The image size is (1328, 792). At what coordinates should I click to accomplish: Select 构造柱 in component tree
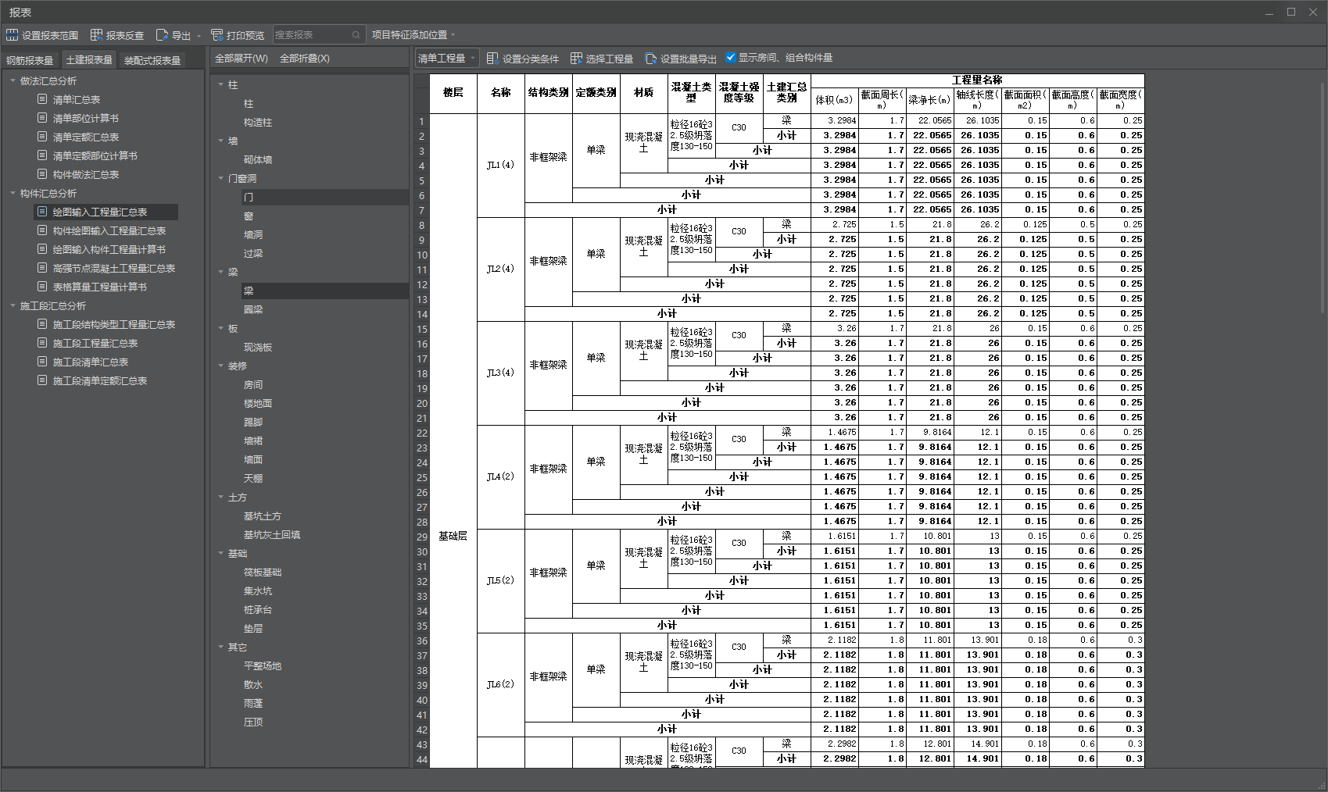point(258,122)
